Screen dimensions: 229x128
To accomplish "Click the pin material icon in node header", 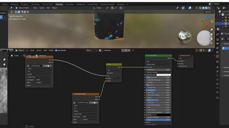I will pos(133,50).
